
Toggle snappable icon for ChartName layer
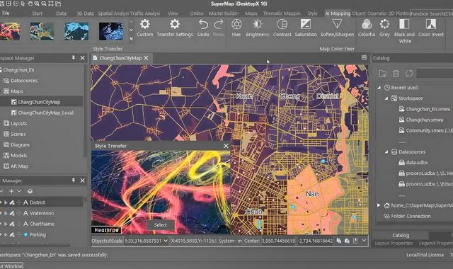[19, 224]
